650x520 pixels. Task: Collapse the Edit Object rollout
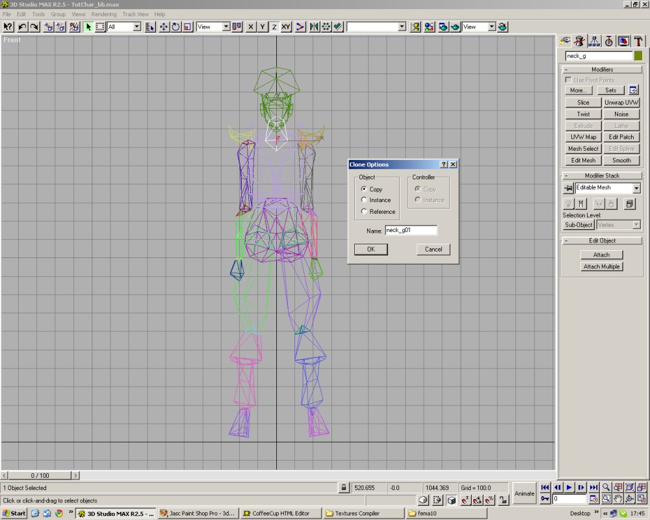point(602,240)
